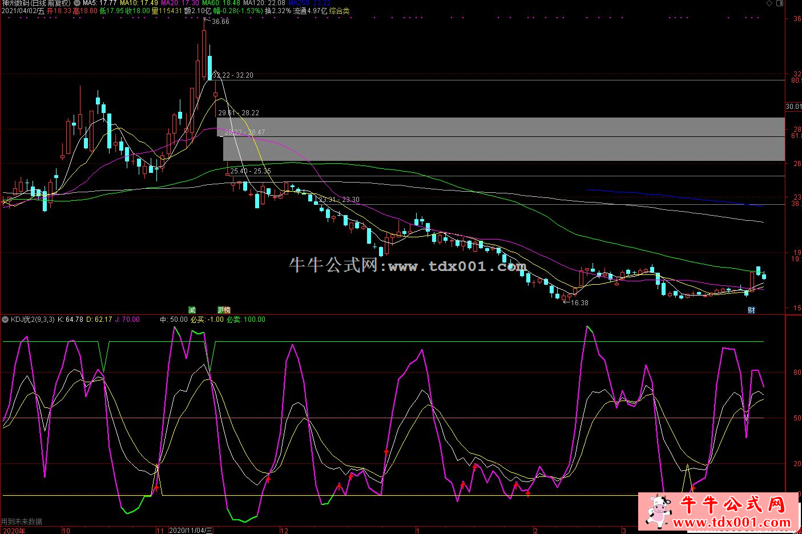
Task: Click the 流通4.97亿 value
Action: (311, 11)
